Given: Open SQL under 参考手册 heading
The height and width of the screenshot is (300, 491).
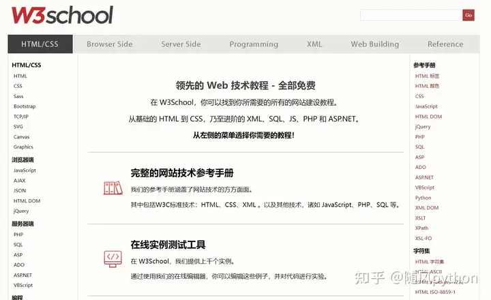Looking at the screenshot, I should coord(419,147).
